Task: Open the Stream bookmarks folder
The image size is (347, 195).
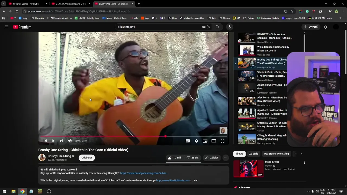Action: (x=224, y=18)
